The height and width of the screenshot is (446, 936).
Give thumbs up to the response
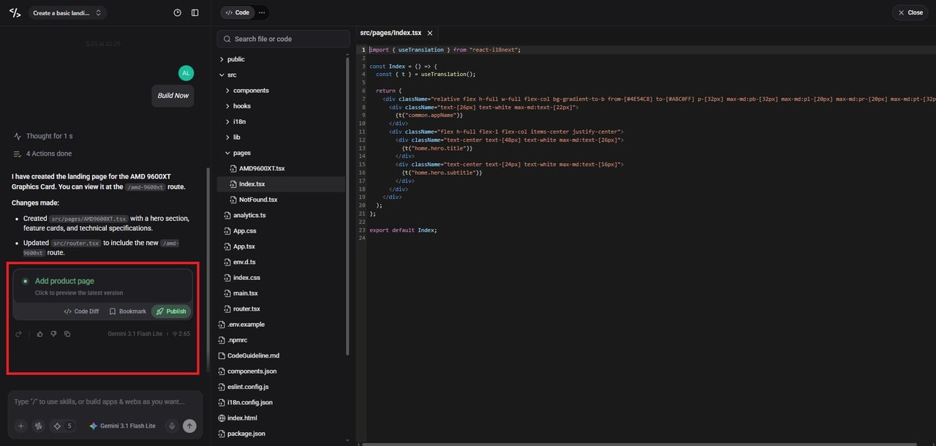[39, 334]
